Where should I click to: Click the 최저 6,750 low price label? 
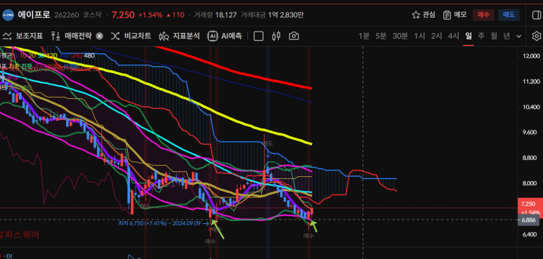tap(163, 224)
